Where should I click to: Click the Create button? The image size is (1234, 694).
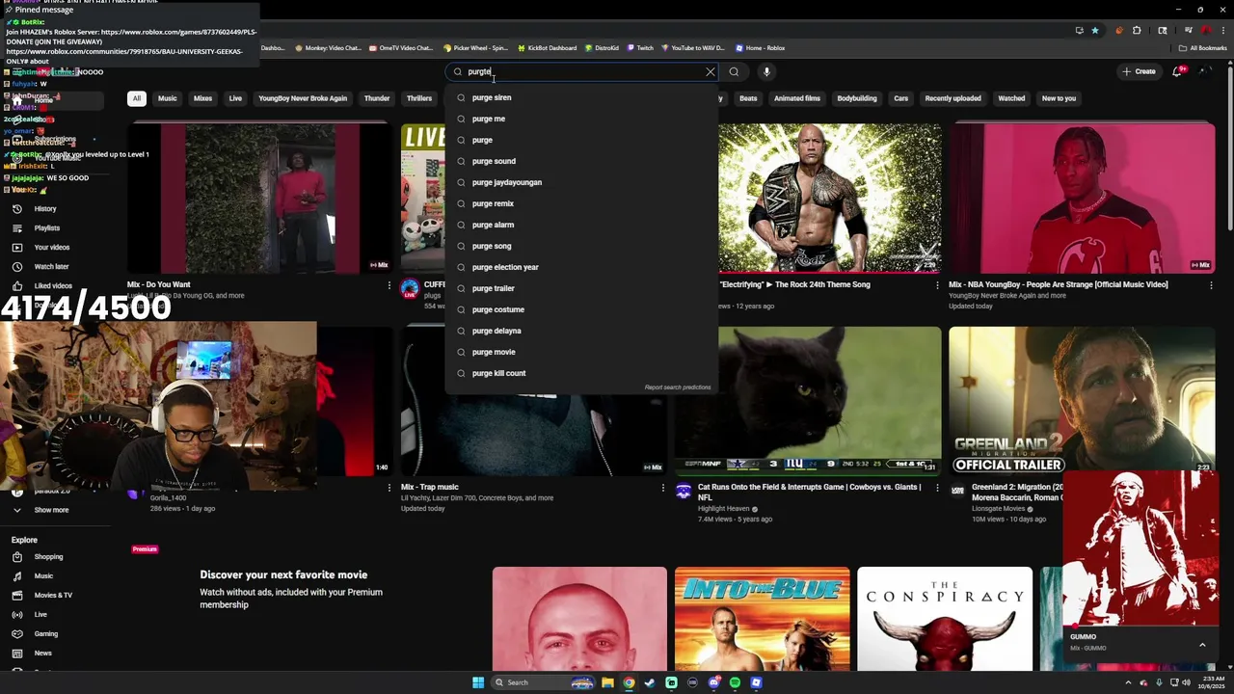[1139, 71]
